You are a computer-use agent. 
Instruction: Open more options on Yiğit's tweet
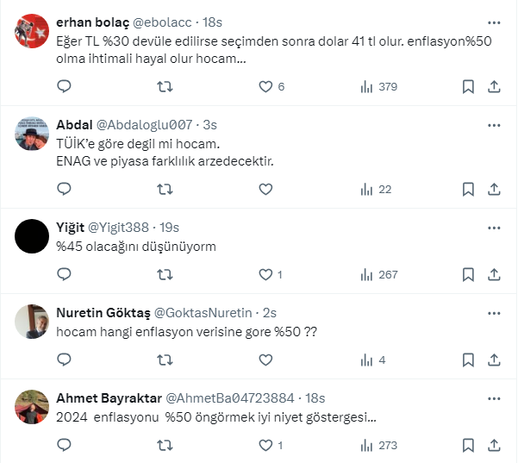494,227
